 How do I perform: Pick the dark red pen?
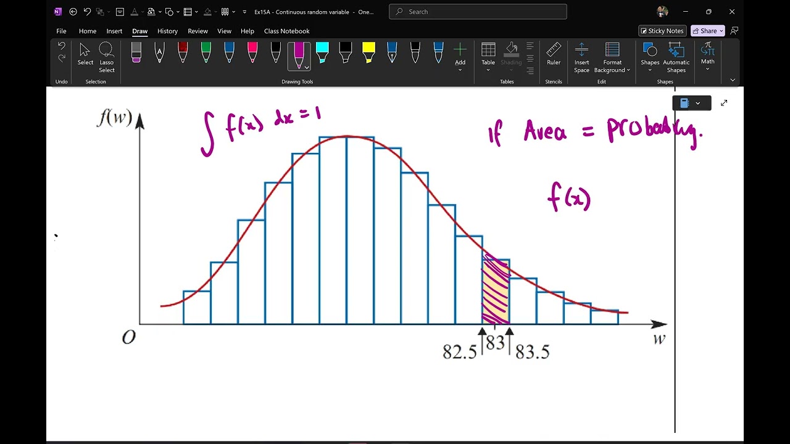coord(183,52)
